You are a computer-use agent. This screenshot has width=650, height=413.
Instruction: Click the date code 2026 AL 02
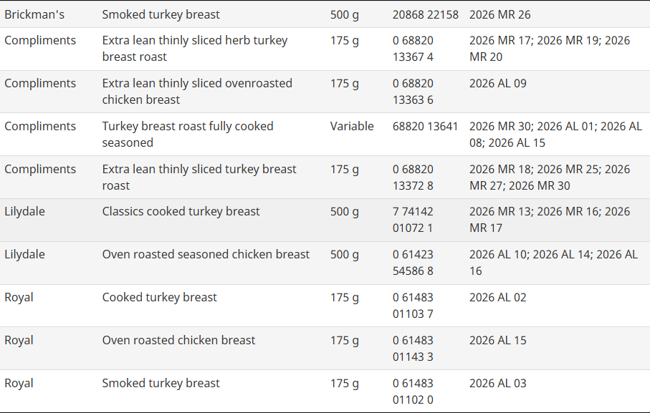tap(497, 297)
